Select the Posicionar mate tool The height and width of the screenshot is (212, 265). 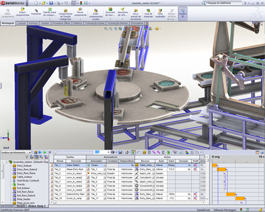click(x=36, y=12)
